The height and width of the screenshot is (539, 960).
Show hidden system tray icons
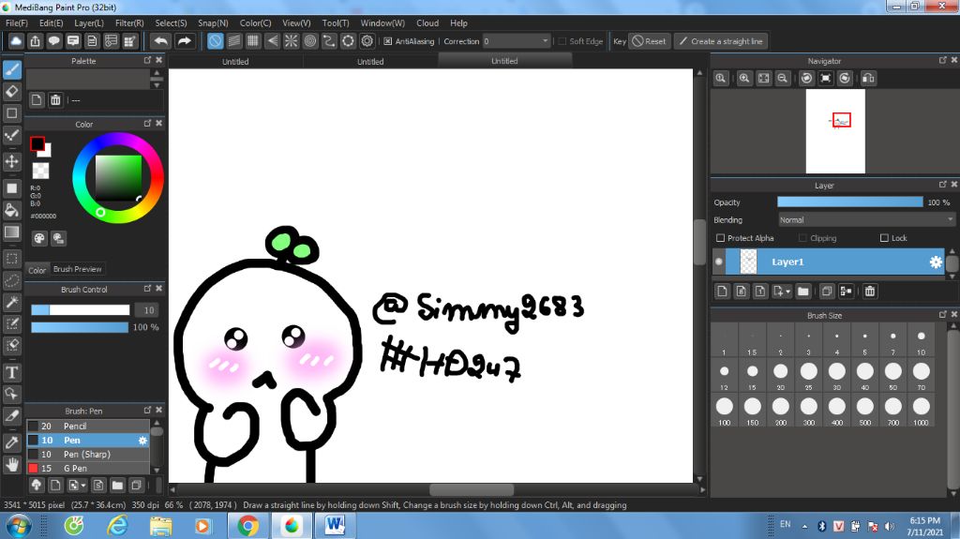804,526
